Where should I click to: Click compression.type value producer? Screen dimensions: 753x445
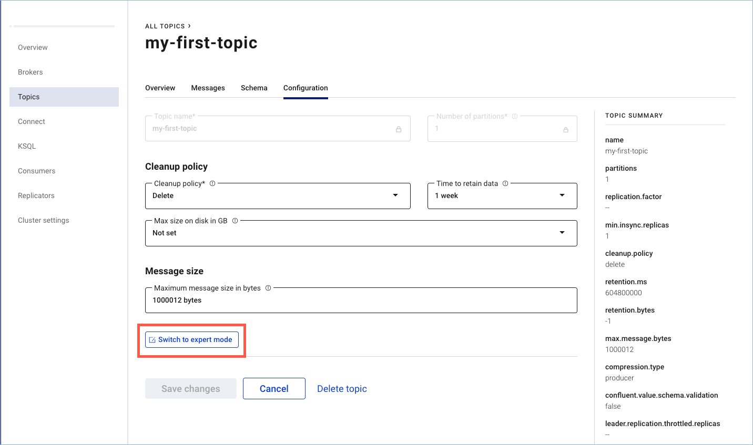point(619,378)
